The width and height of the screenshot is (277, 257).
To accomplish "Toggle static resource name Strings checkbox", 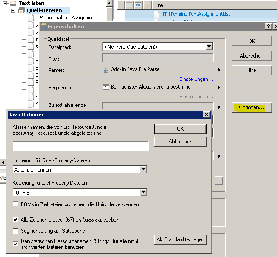I will (16, 244).
